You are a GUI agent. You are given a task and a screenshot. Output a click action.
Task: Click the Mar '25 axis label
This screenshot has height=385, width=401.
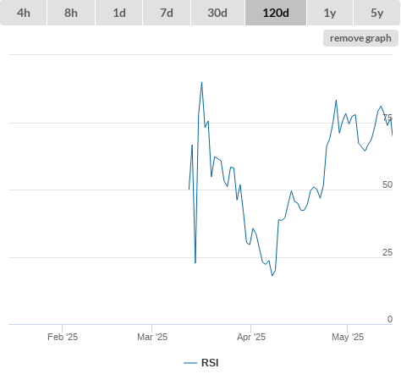coord(152,337)
